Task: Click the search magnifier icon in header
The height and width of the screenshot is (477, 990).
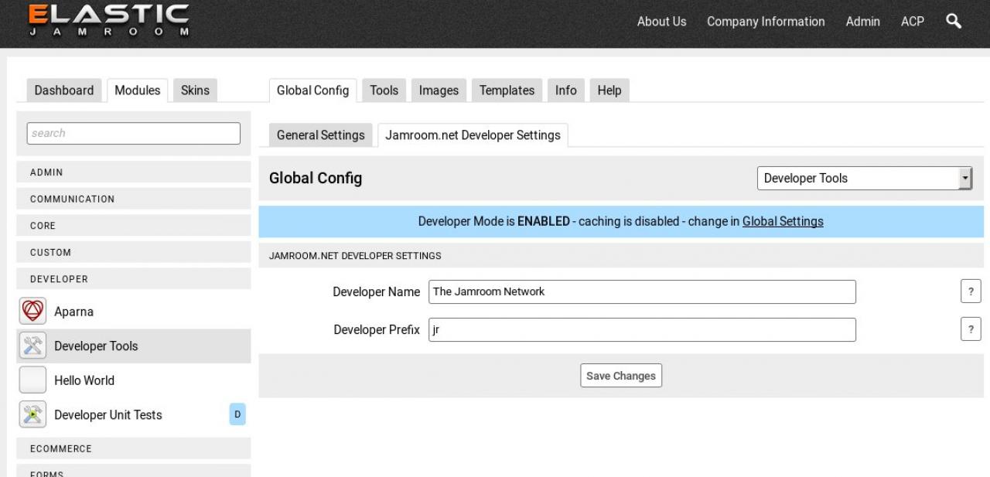Action: click(954, 22)
